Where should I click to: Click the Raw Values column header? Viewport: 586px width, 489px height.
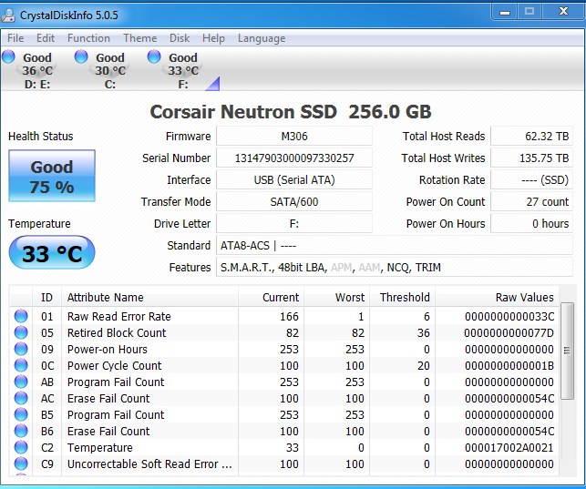coord(524,297)
